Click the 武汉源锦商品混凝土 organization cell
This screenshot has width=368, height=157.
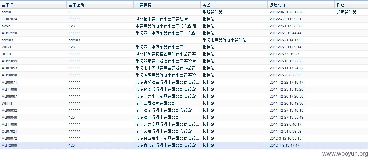click(167, 75)
